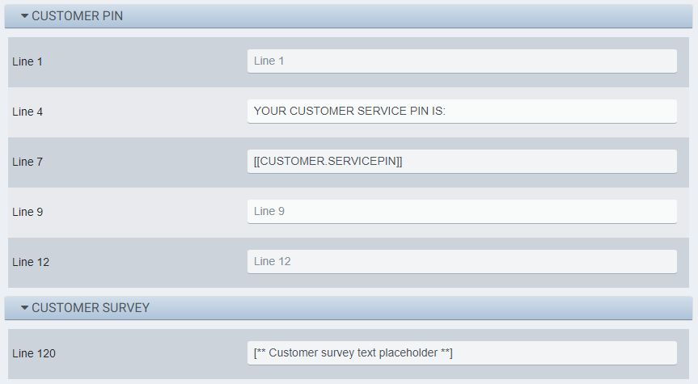Image resolution: width=698 pixels, height=384 pixels.
Task: Click the [[CUSTOMER.SERVICEPIN]] input field
Action: click(x=461, y=161)
